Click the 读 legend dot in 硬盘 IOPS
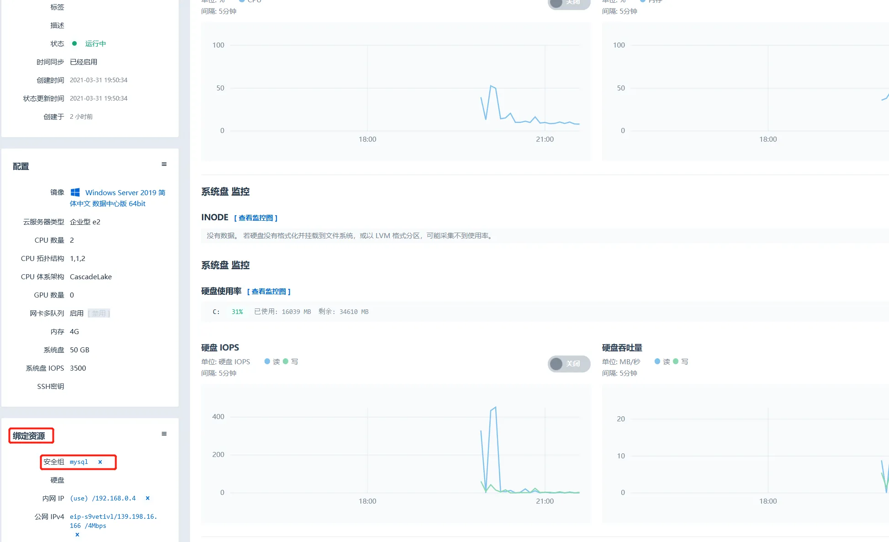889x542 pixels. click(x=267, y=361)
